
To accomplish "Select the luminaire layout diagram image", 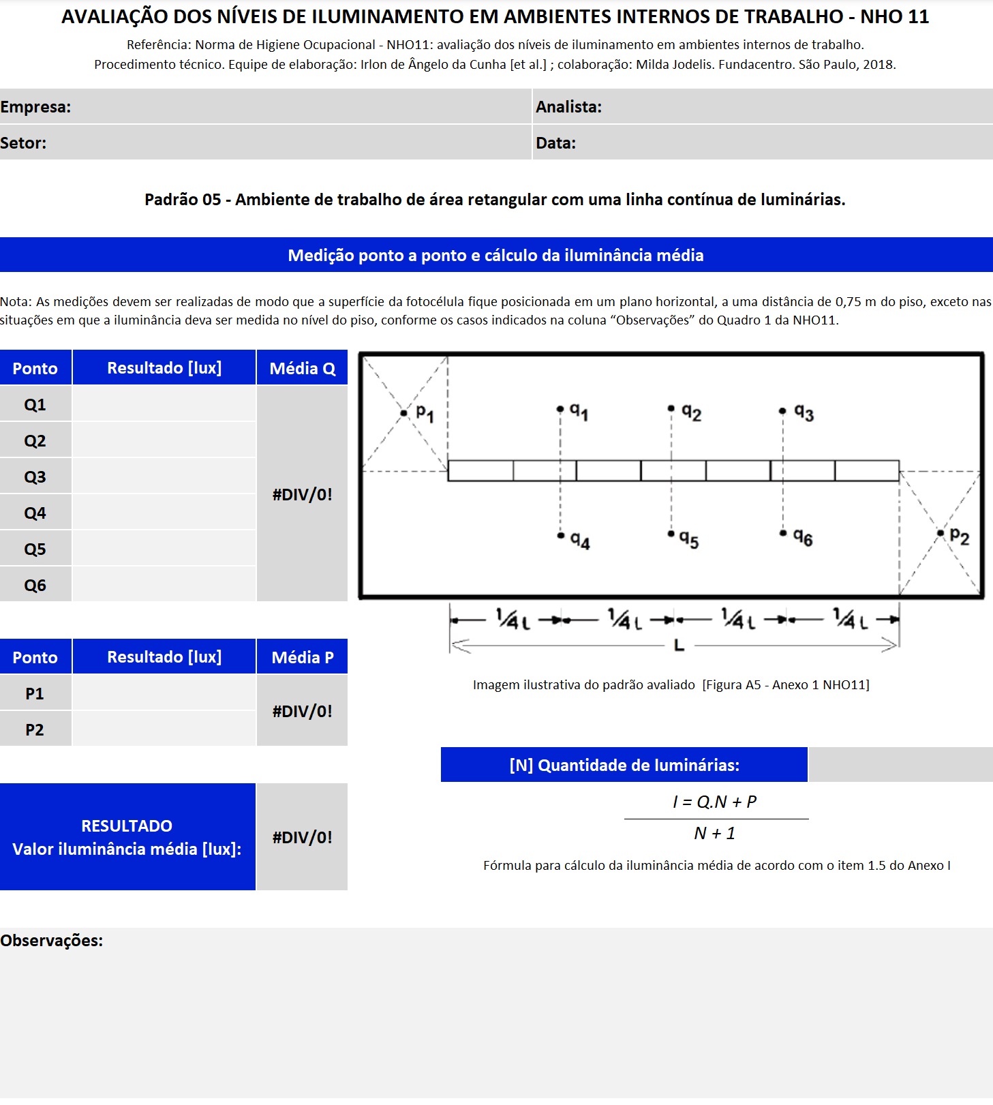I will pyautogui.click(x=671, y=501).
